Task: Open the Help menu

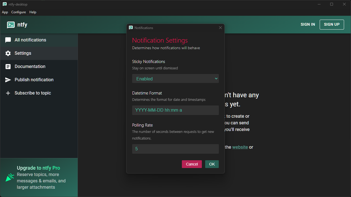Action: point(33,12)
